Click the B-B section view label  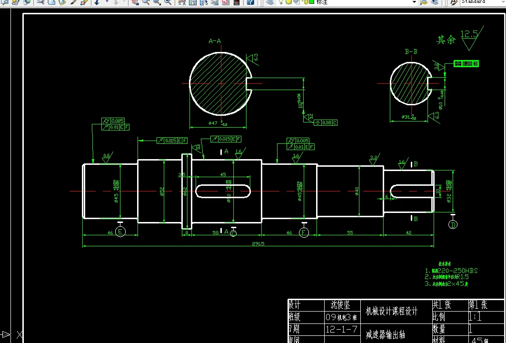pyautogui.click(x=411, y=51)
